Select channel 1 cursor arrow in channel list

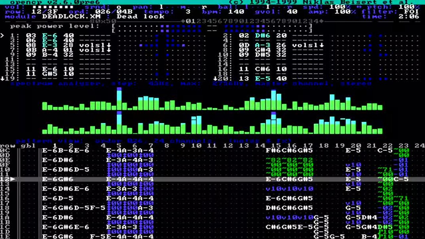(x=3, y=35)
